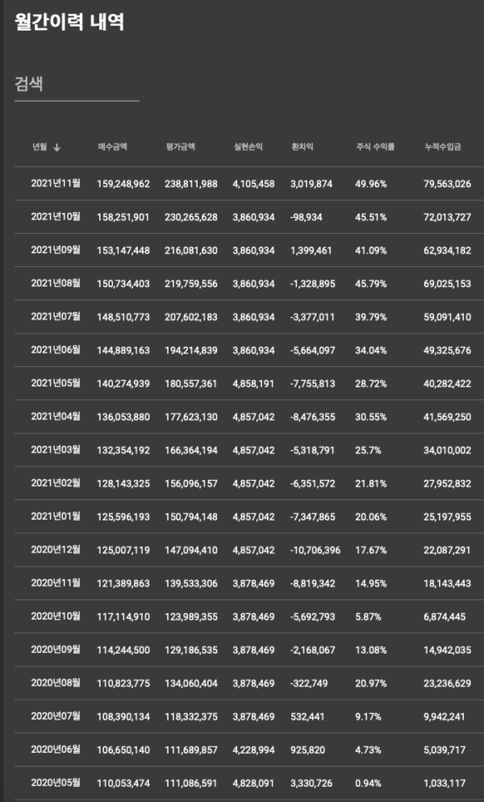This screenshot has height=802, width=484.
Task: Sort by the 매수금액 column header
Action: [113, 148]
